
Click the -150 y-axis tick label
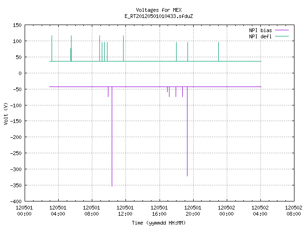pos(16,121)
